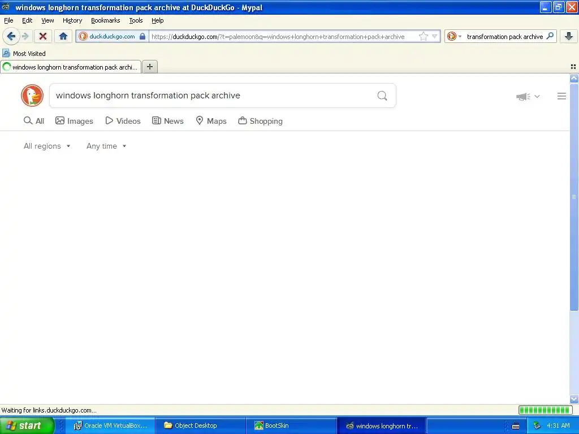The height and width of the screenshot is (434, 579).
Task: Click the duckduckgo.com site identity button
Action: [x=111, y=36]
